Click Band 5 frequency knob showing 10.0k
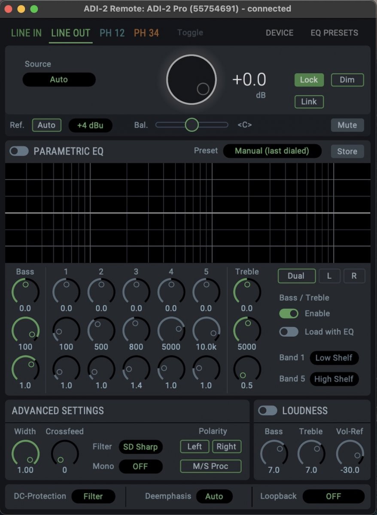Viewport: 377px width, 515px height. pyautogui.click(x=206, y=330)
